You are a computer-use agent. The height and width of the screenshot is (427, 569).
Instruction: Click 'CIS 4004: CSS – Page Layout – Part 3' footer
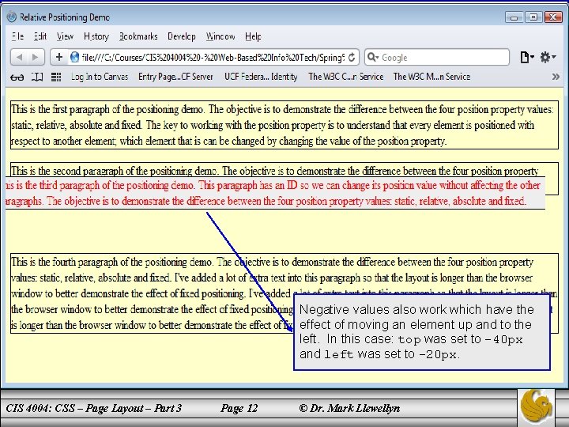click(93, 408)
